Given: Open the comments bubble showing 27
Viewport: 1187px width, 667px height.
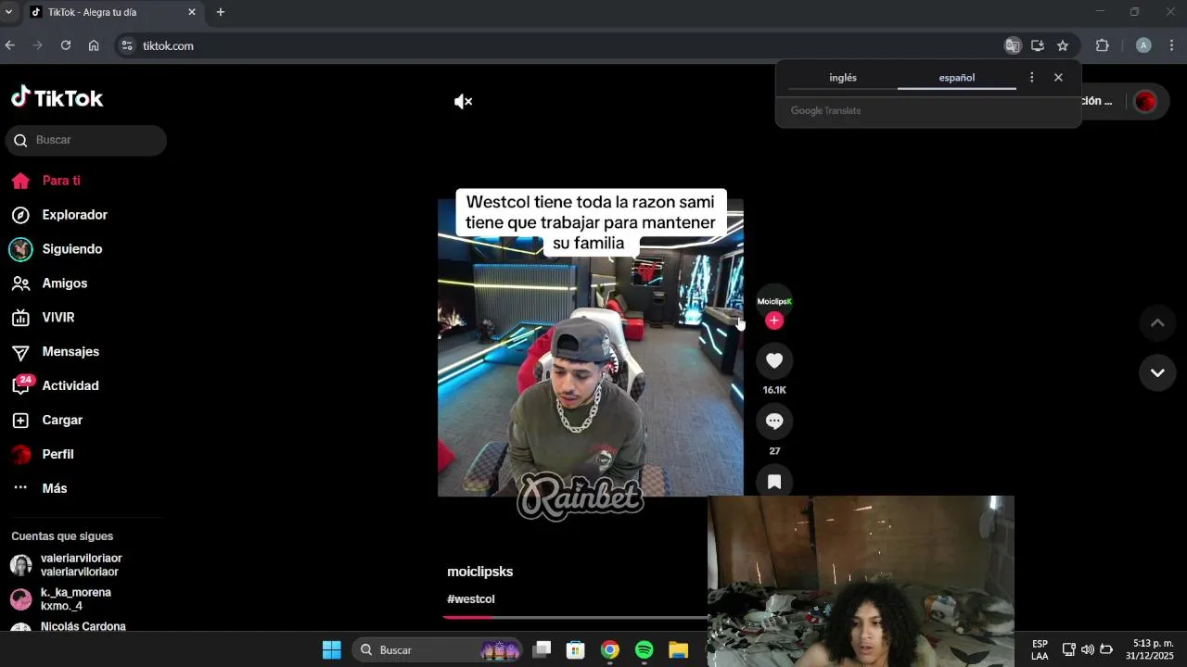Looking at the screenshot, I should tap(774, 422).
